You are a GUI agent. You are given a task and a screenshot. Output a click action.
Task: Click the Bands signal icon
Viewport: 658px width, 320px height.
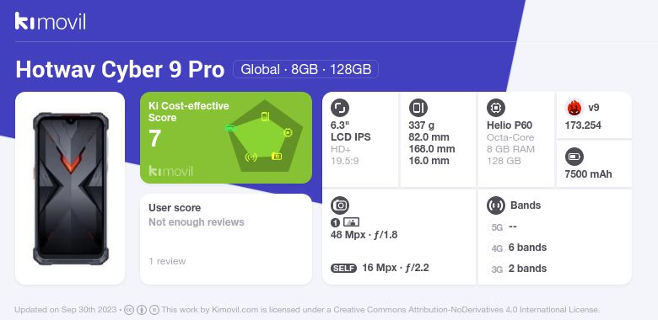[x=496, y=205]
